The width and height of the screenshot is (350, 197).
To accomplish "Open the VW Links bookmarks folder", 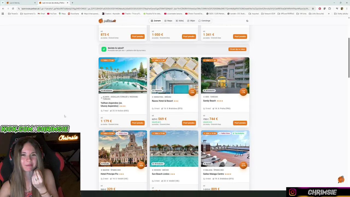I will 301,14.
